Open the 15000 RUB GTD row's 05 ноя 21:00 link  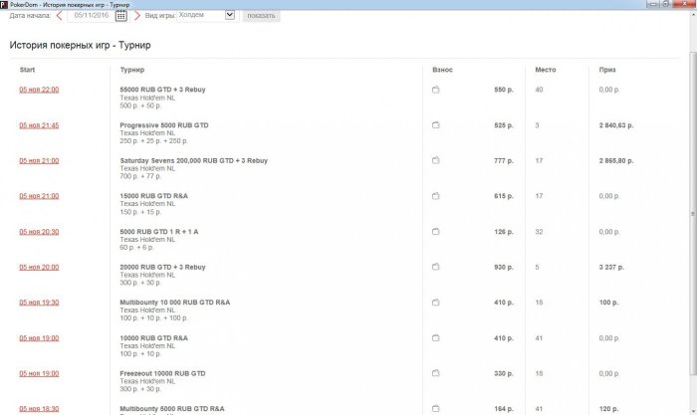(x=39, y=196)
